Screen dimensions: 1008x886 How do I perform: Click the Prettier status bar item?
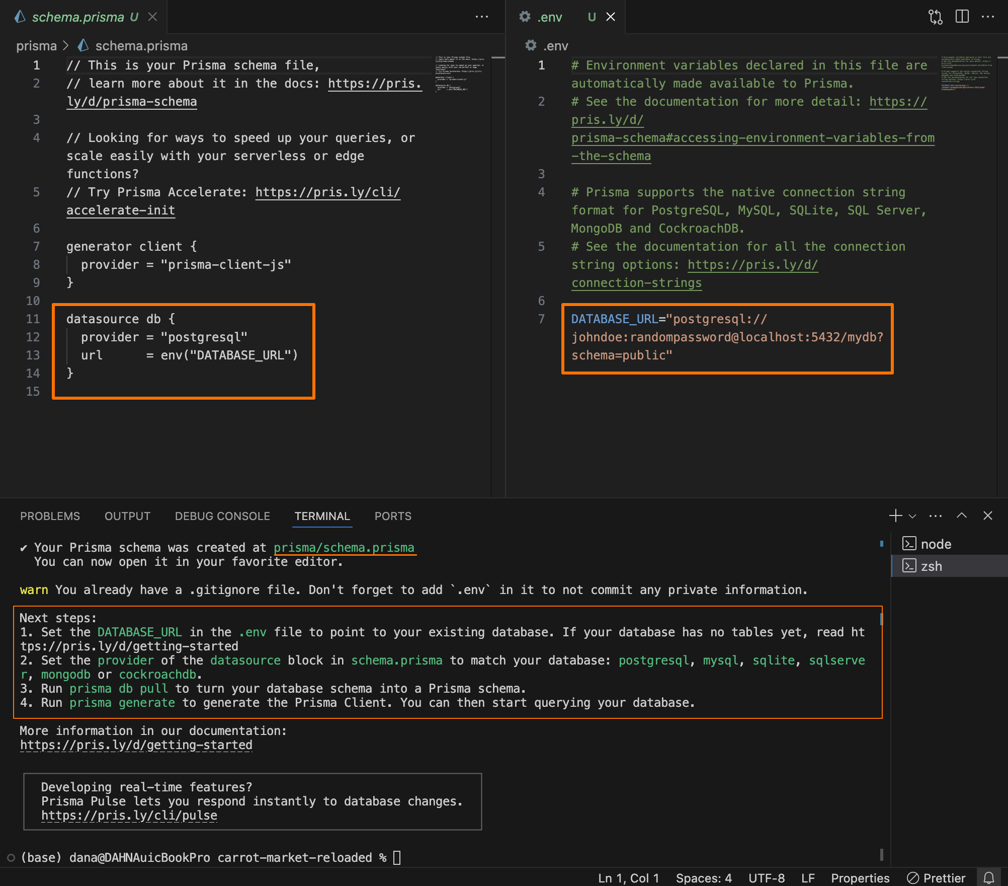937,878
